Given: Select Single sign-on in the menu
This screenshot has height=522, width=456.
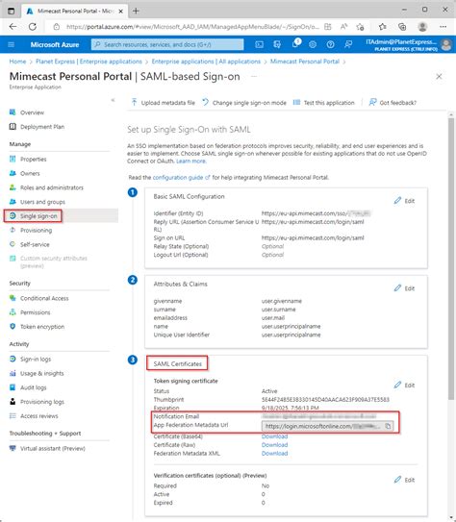Looking at the screenshot, I should click(x=38, y=216).
